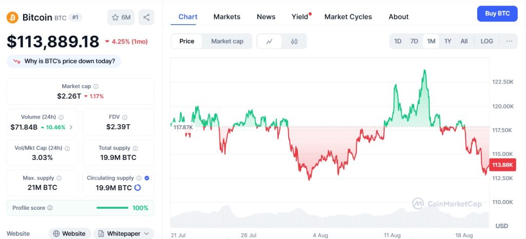Click the Profile score progress bar
Image resolution: width=526 pixels, height=239 pixels.
[x=112, y=208]
